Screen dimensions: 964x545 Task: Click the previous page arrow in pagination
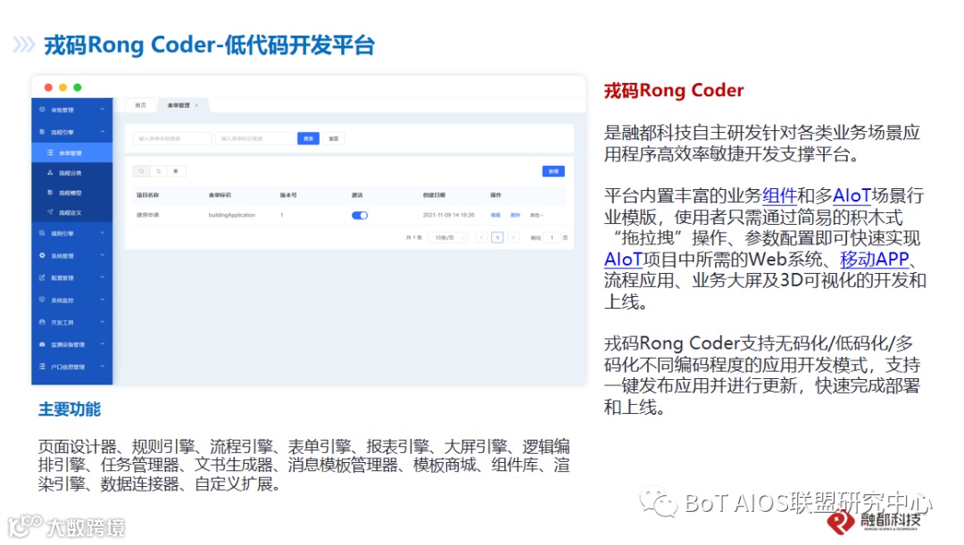click(x=481, y=238)
